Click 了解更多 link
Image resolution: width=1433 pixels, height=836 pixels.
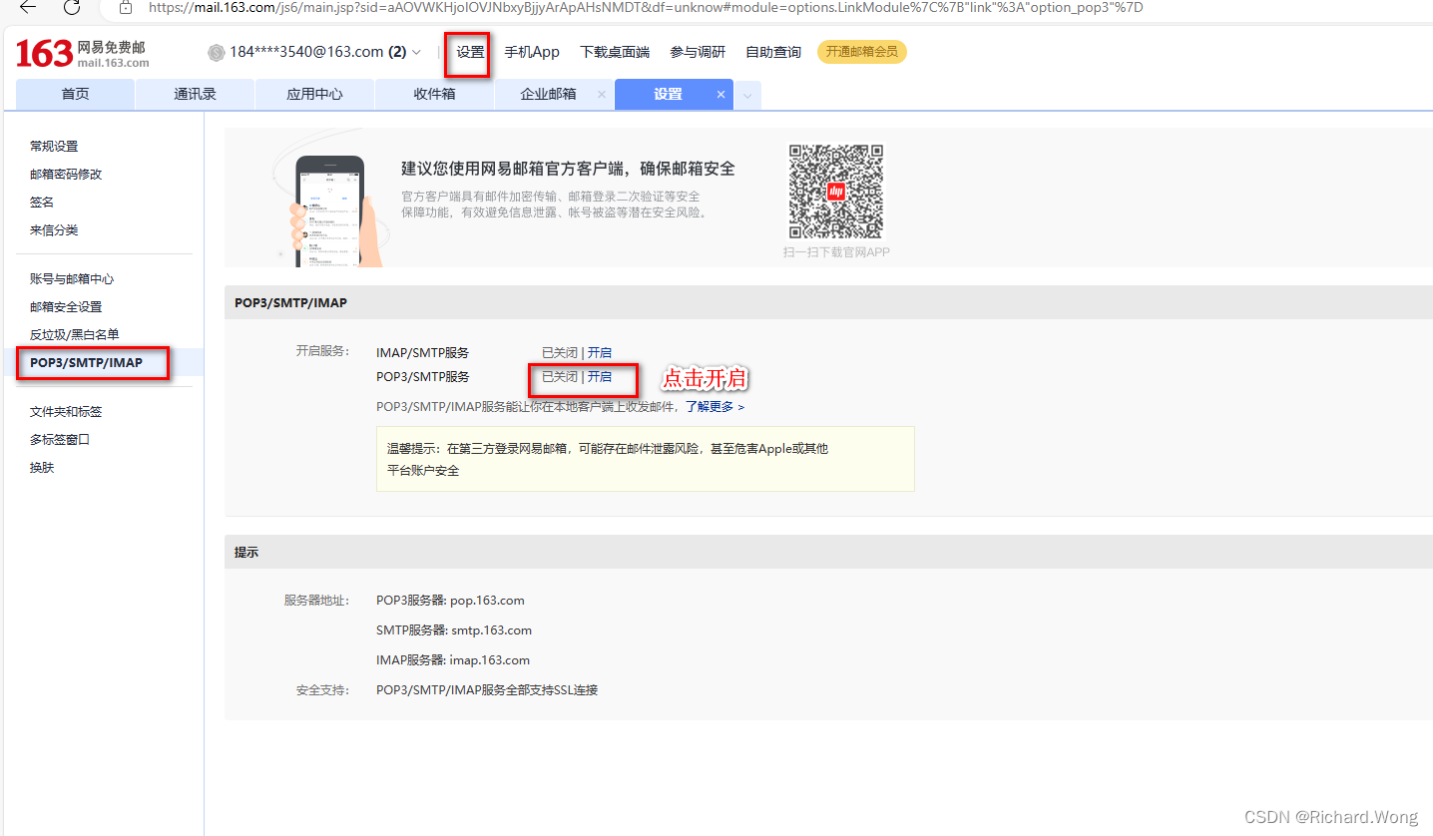tap(715, 407)
